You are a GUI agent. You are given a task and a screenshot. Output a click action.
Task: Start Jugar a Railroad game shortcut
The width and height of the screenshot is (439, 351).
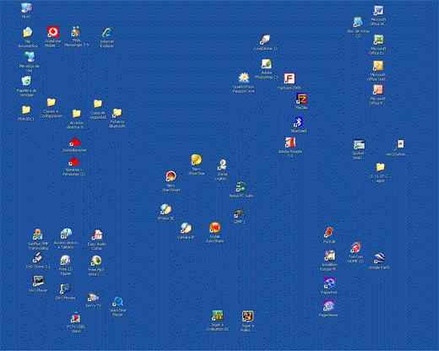(247, 316)
